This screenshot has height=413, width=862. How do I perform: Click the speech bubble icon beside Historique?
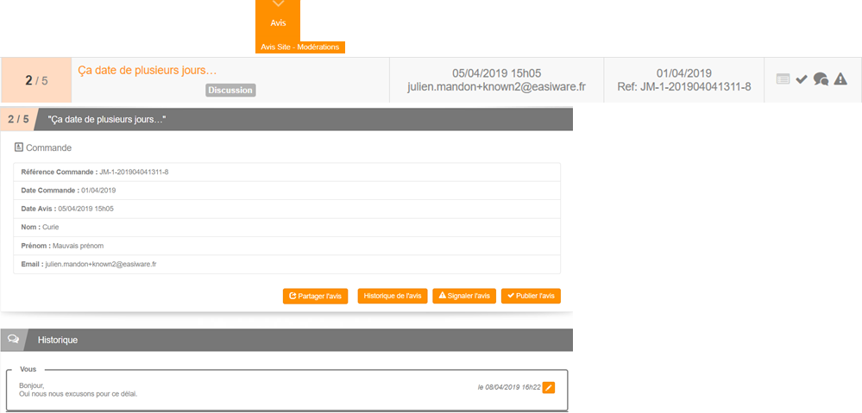[13, 340]
